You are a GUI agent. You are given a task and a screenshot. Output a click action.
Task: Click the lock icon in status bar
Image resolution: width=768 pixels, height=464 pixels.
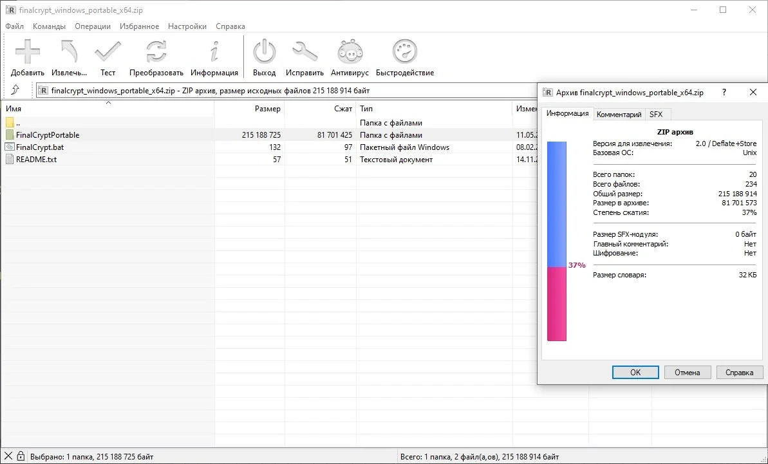21,456
